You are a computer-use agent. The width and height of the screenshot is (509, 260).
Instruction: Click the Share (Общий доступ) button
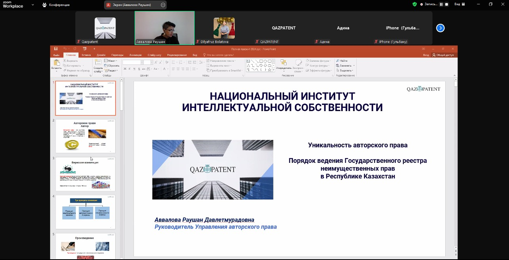443,55
